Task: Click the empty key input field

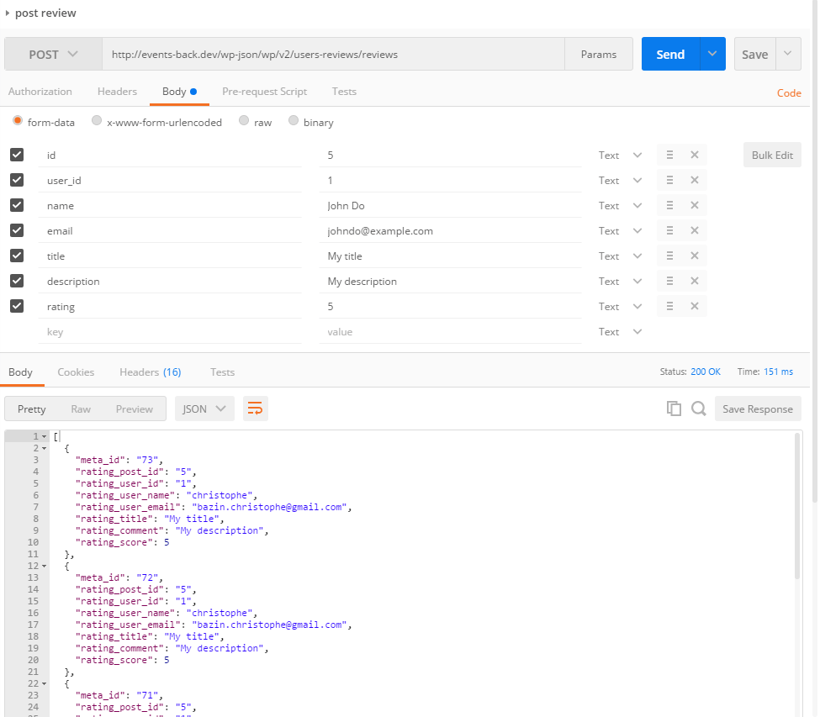Action: [169, 332]
